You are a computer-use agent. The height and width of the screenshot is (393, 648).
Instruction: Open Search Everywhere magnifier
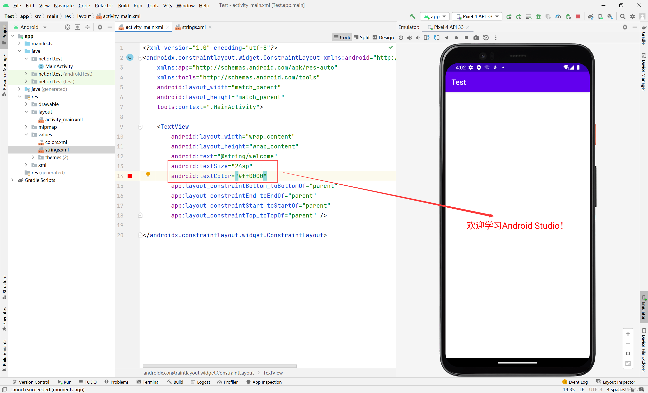click(x=622, y=16)
